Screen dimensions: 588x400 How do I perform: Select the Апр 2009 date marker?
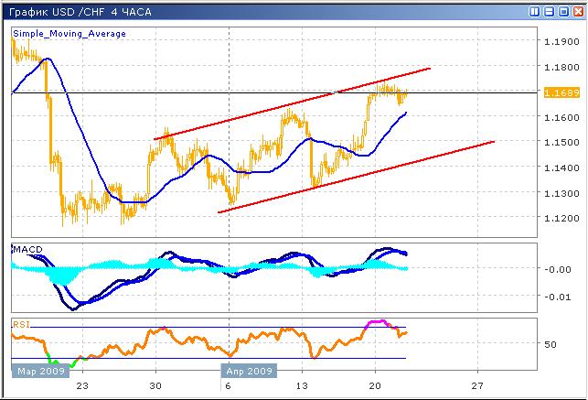click(x=247, y=373)
